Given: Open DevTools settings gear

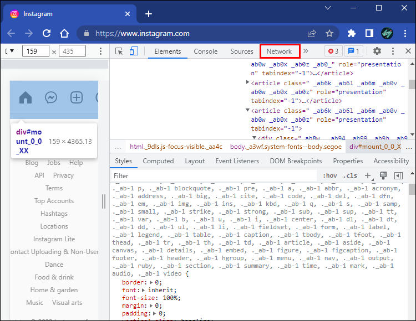Looking at the screenshot, I should click(377, 51).
